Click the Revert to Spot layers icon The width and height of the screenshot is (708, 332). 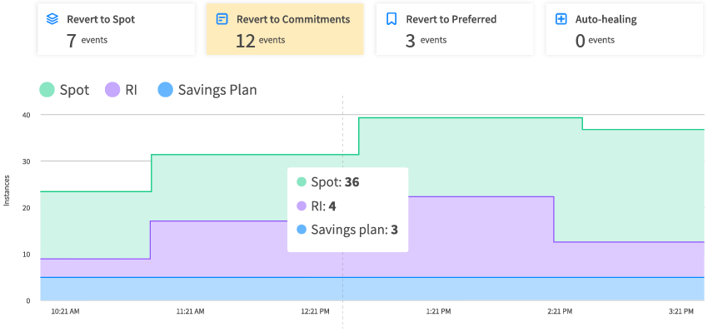coord(52,19)
